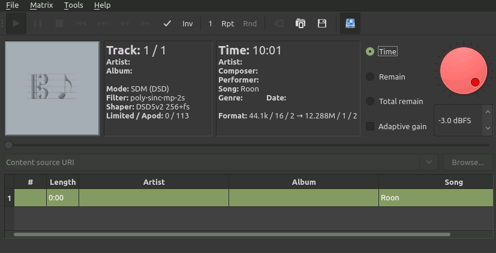The width and height of the screenshot is (496, 253).
Task: Open the Matrix menu
Action: 41,5
